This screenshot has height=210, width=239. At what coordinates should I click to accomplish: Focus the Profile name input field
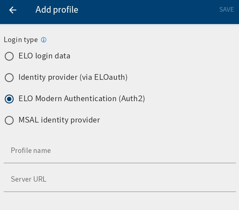120,152
